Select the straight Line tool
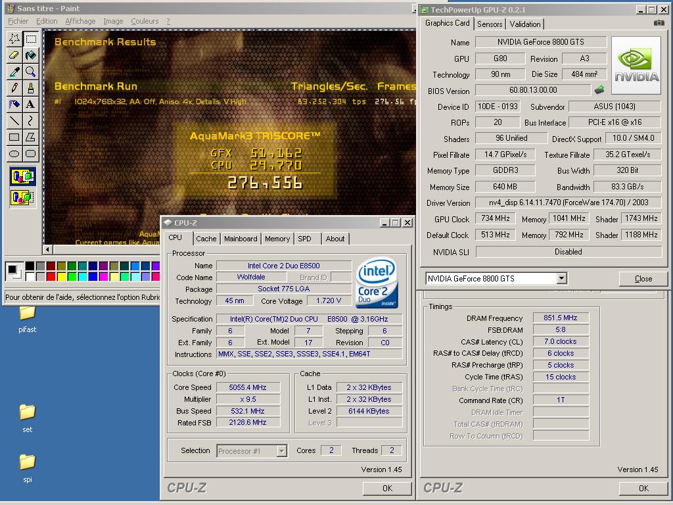This screenshot has width=673, height=505. pyautogui.click(x=14, y=121)
